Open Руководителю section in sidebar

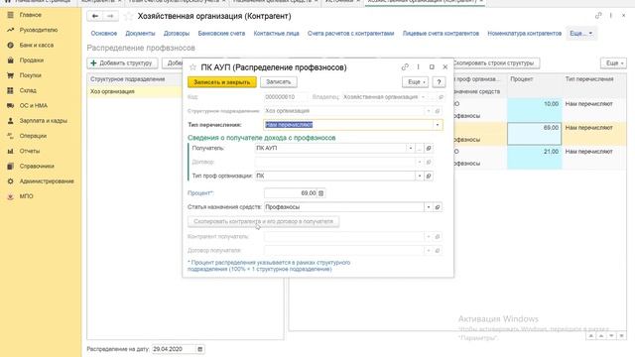38,30
